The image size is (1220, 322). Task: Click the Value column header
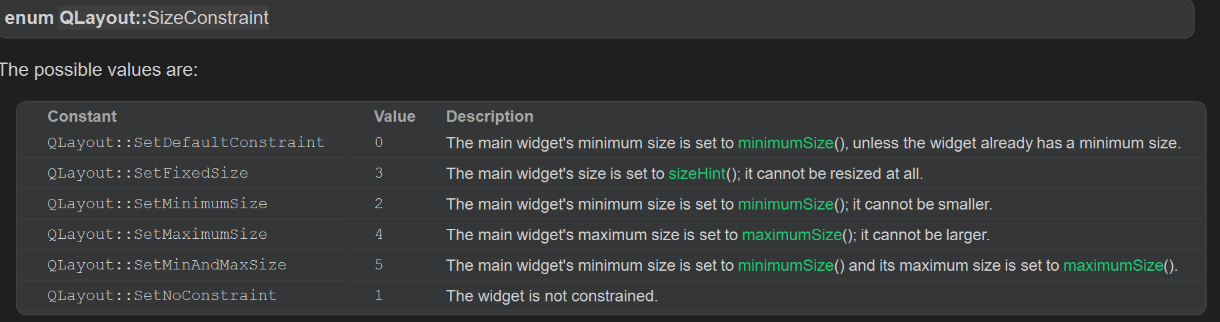[x=395, y=116]
